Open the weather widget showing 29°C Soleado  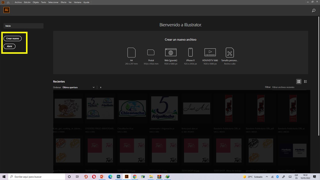pos(253,177)
